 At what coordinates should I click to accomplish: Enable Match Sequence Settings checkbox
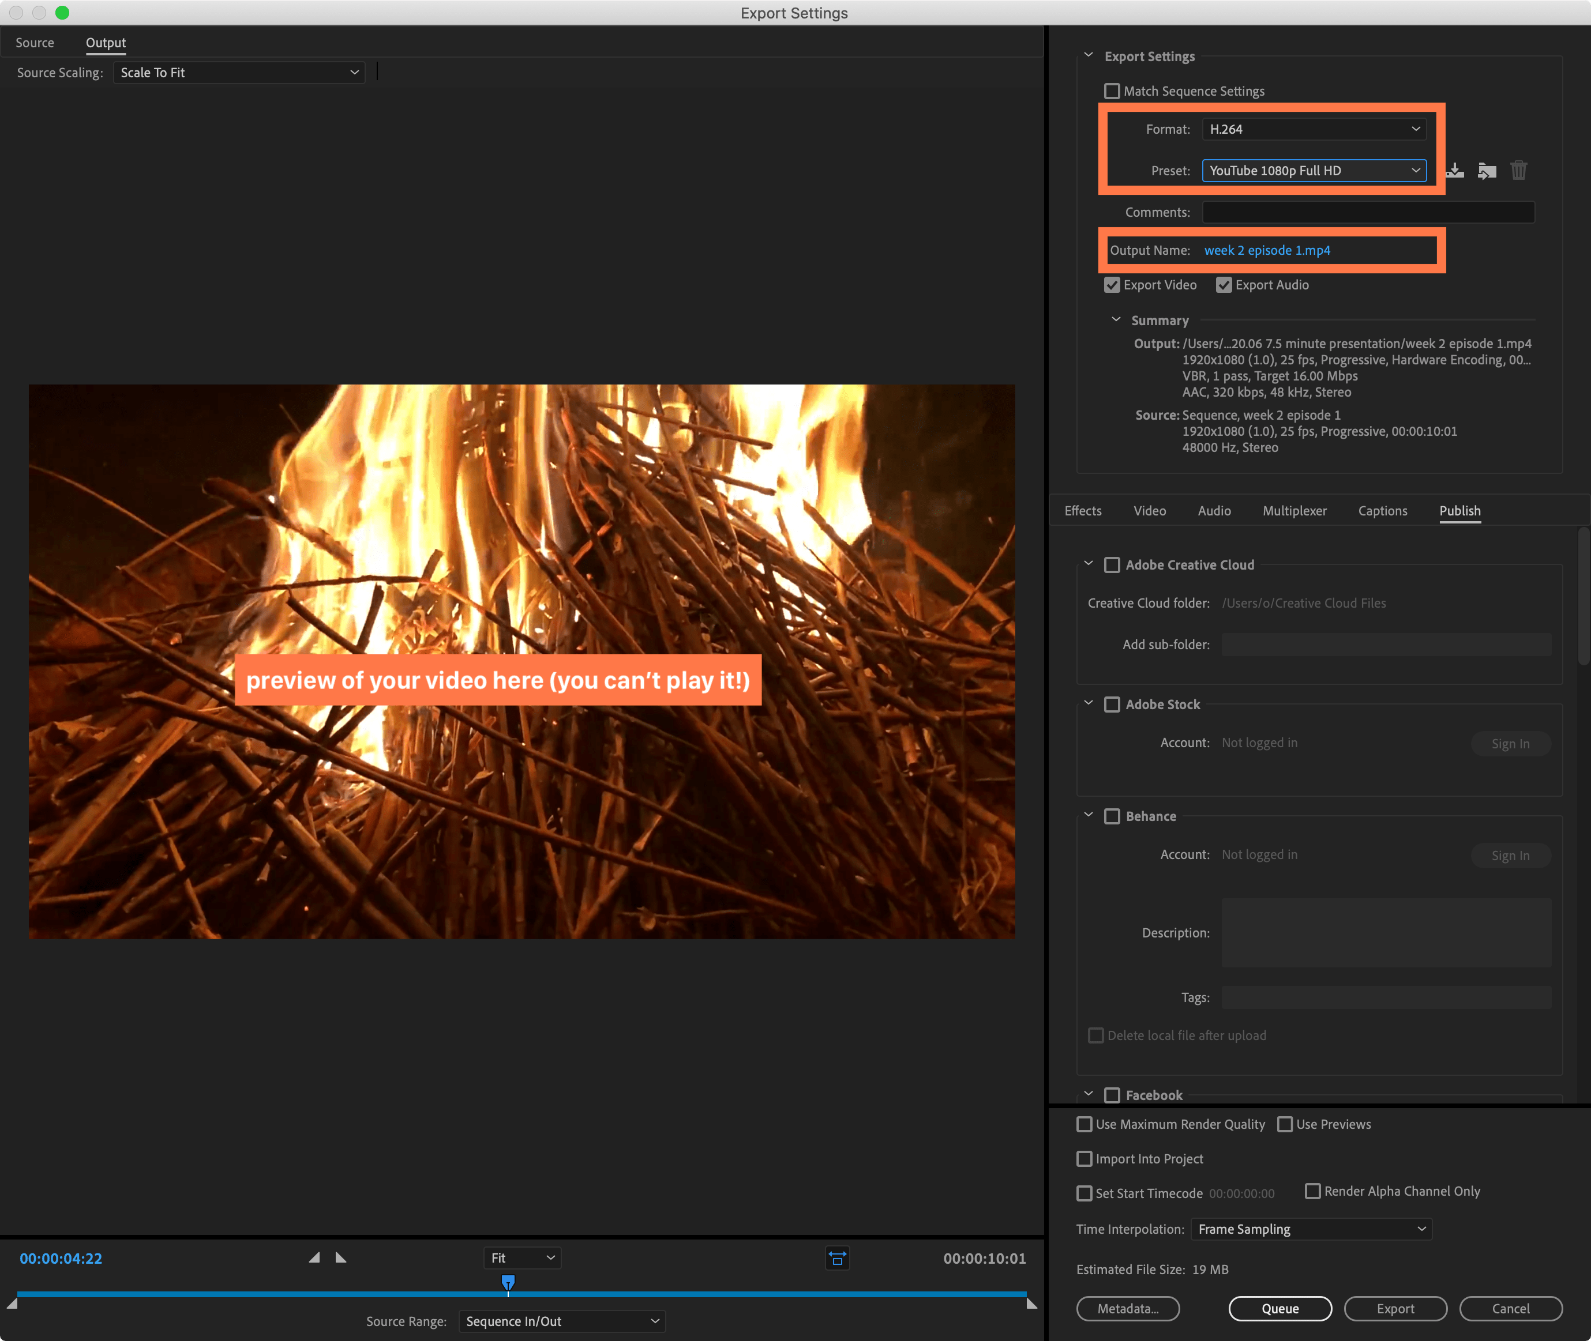coord(1112,91)
